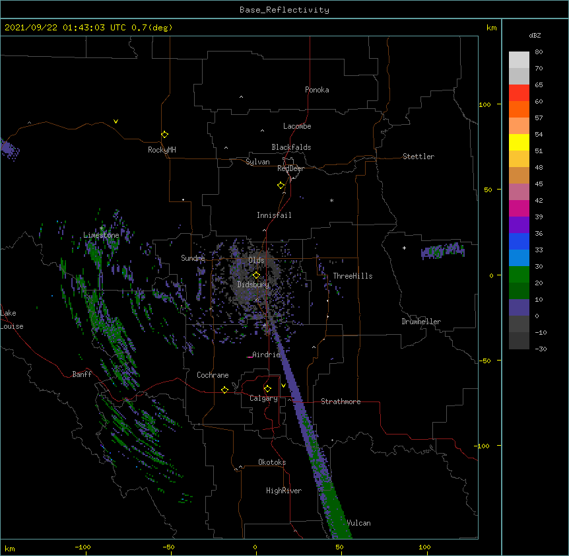
Task: Click the Vulcan town label
Action: 358,523
